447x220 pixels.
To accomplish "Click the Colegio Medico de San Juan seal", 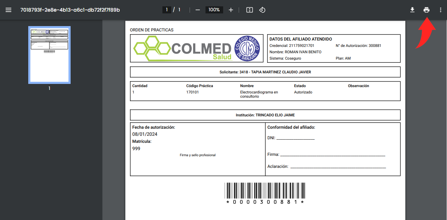I will pyautogui.click(x=247, y=48).
